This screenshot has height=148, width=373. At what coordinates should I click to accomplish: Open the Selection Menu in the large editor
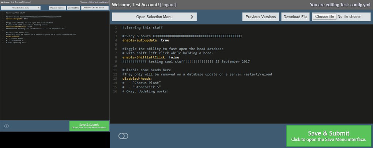[154, 17]
